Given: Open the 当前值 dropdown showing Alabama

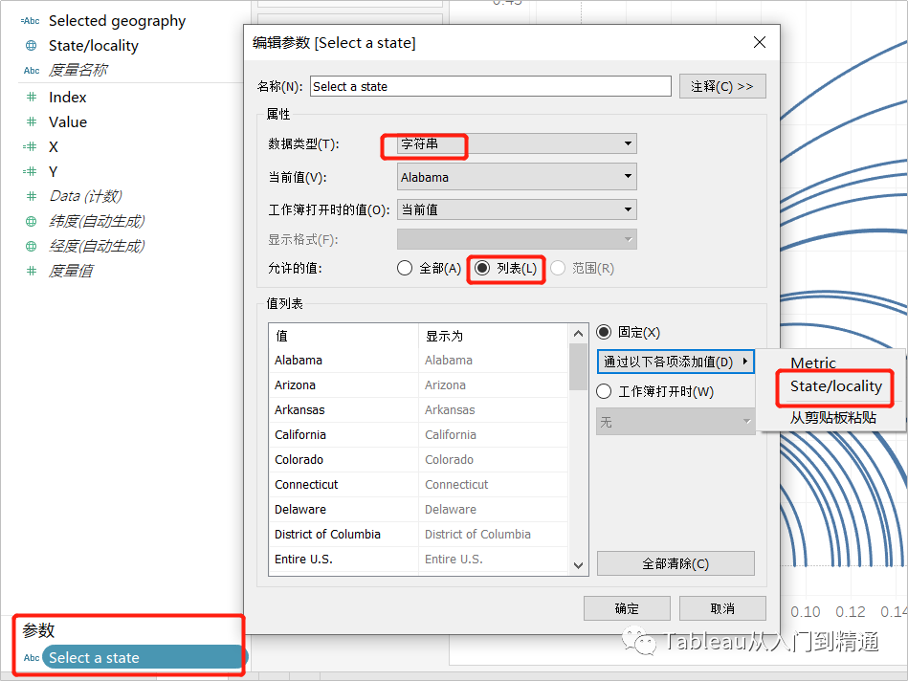Looking at the screenshot, I should (x=517, y=177).
